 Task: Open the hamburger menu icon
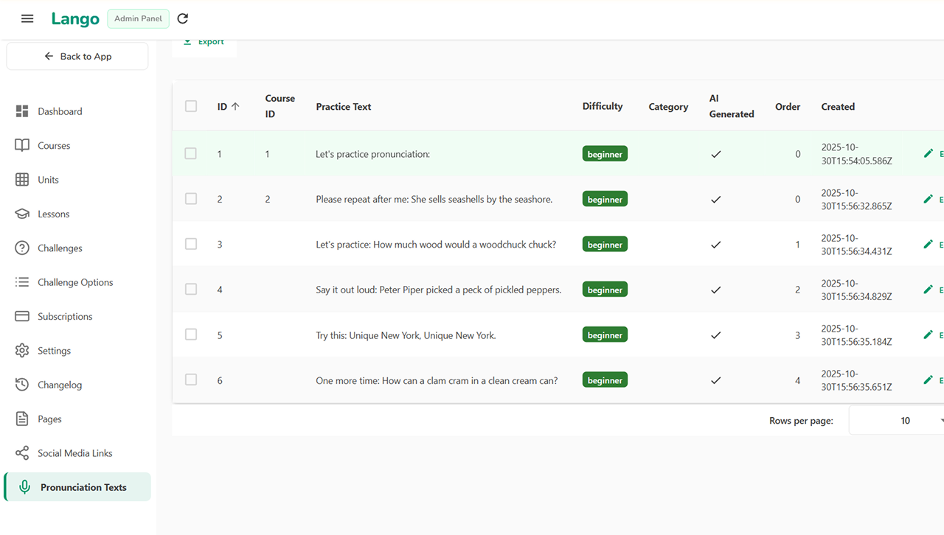pos(27,18)
